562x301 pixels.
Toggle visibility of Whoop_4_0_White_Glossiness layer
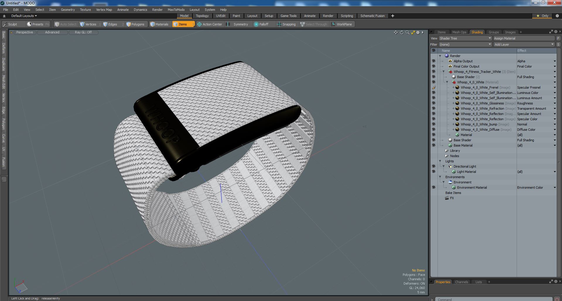point(433,103)
